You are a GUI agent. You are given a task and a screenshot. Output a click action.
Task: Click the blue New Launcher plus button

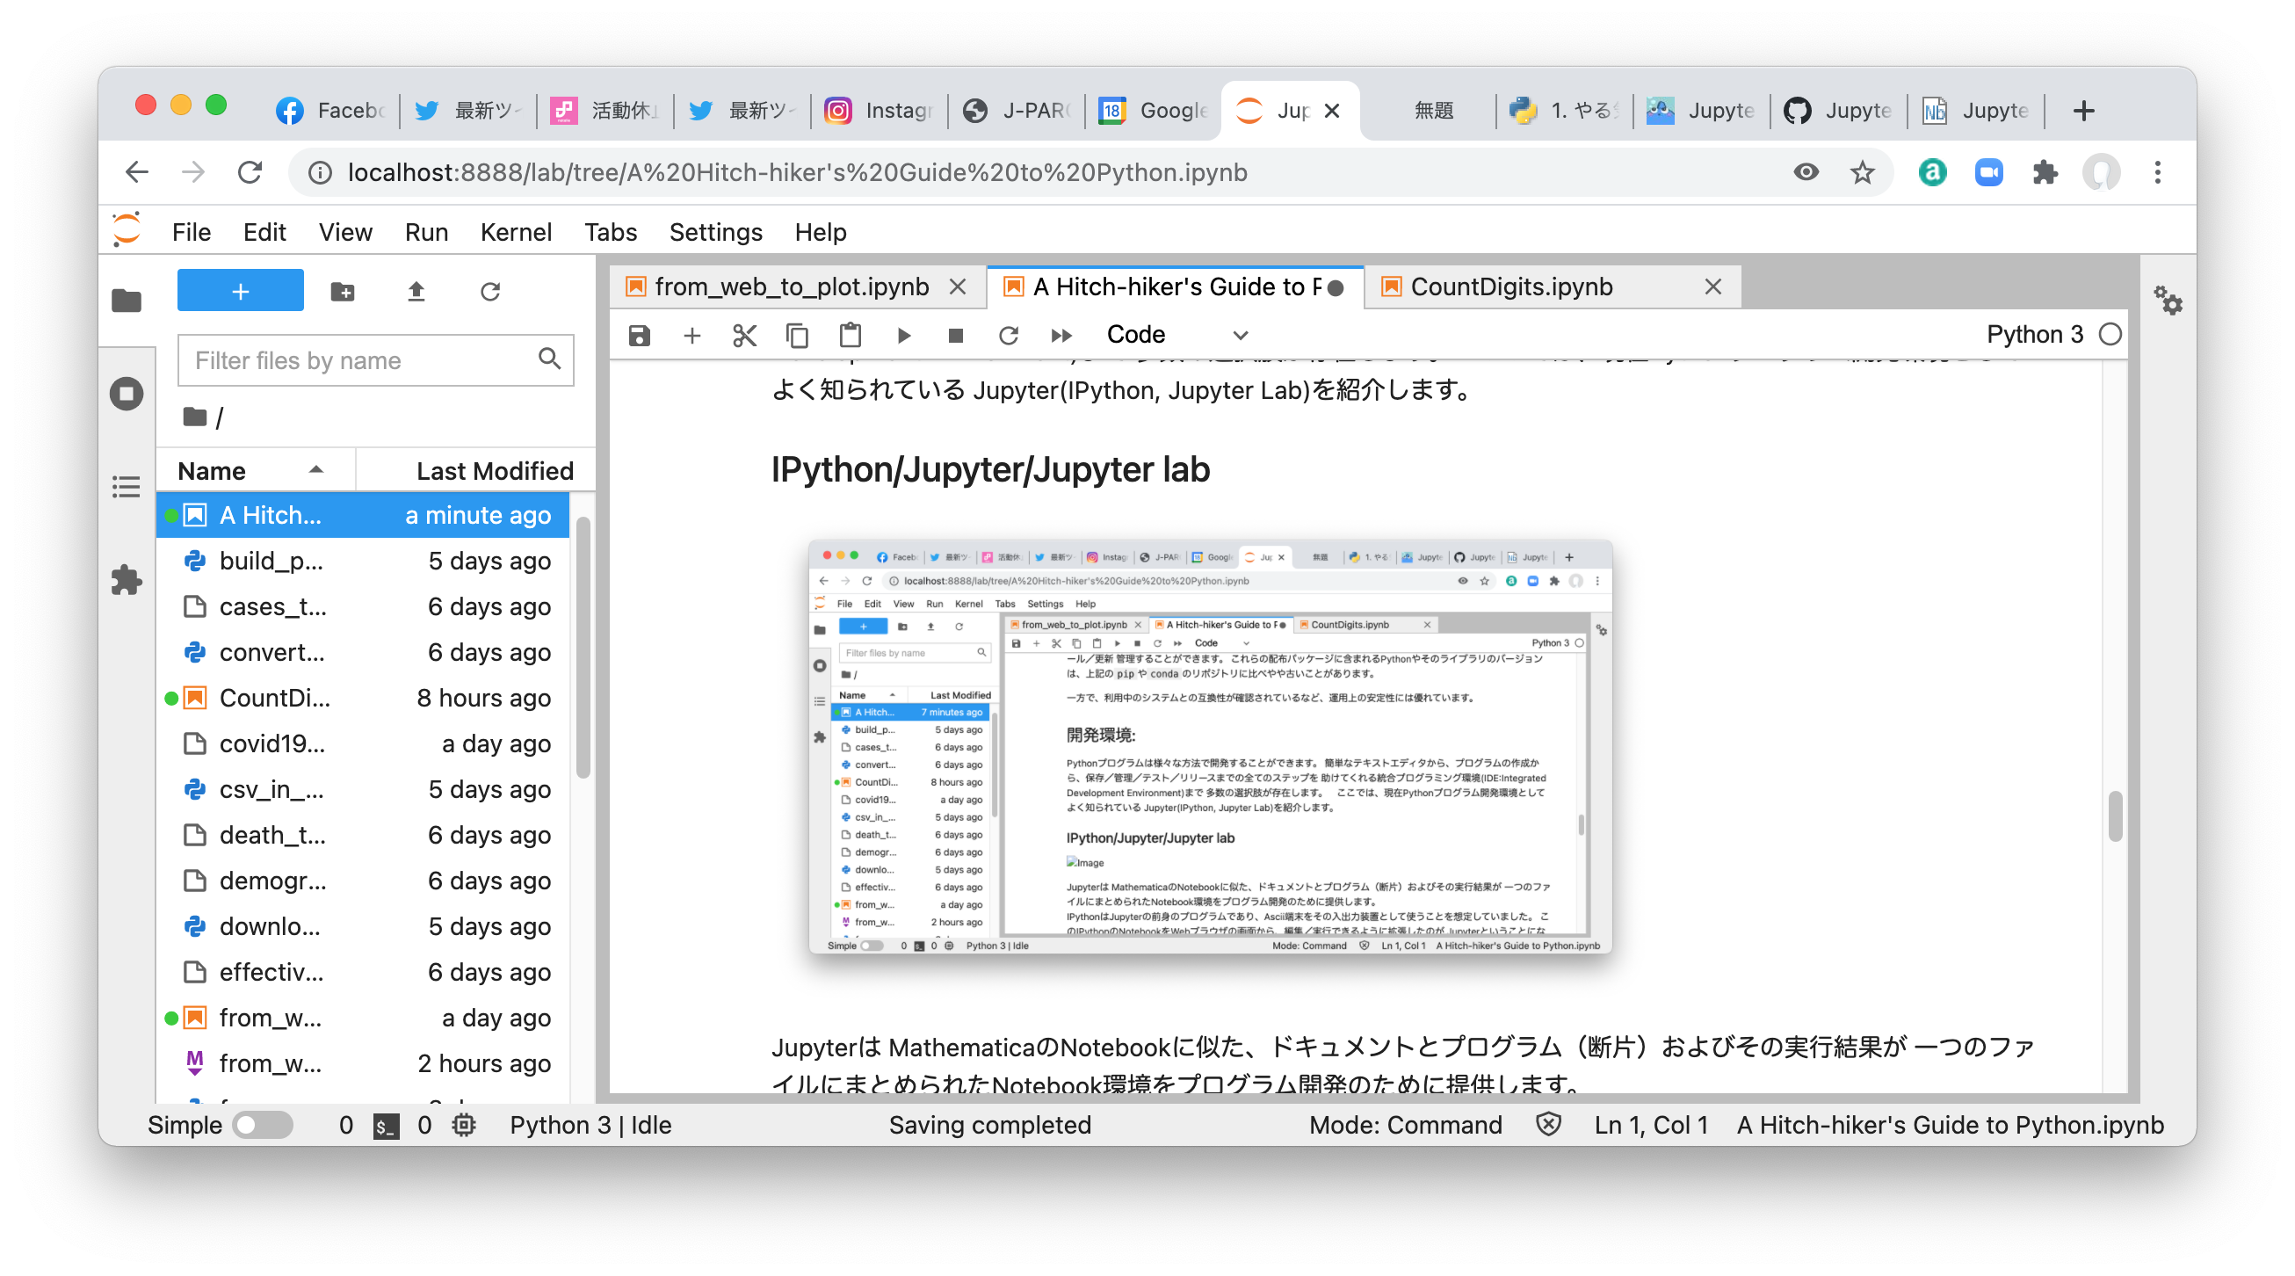tap(240, 291)
